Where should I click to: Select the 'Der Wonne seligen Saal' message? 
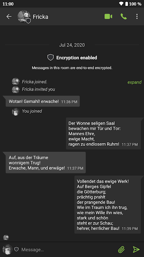(103, 134)
